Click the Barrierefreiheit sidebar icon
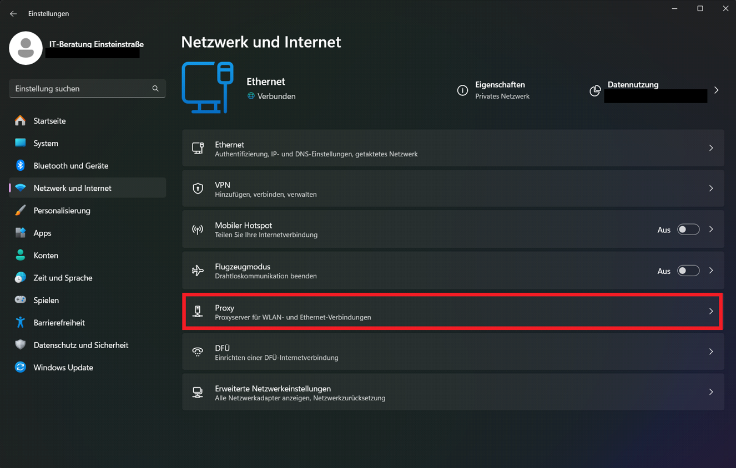The height and width of the screenshot is (468, 736). point(21,322)
